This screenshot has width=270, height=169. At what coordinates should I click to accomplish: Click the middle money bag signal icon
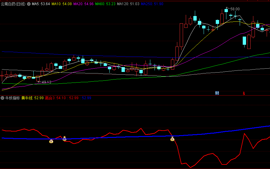pos(65,138)
